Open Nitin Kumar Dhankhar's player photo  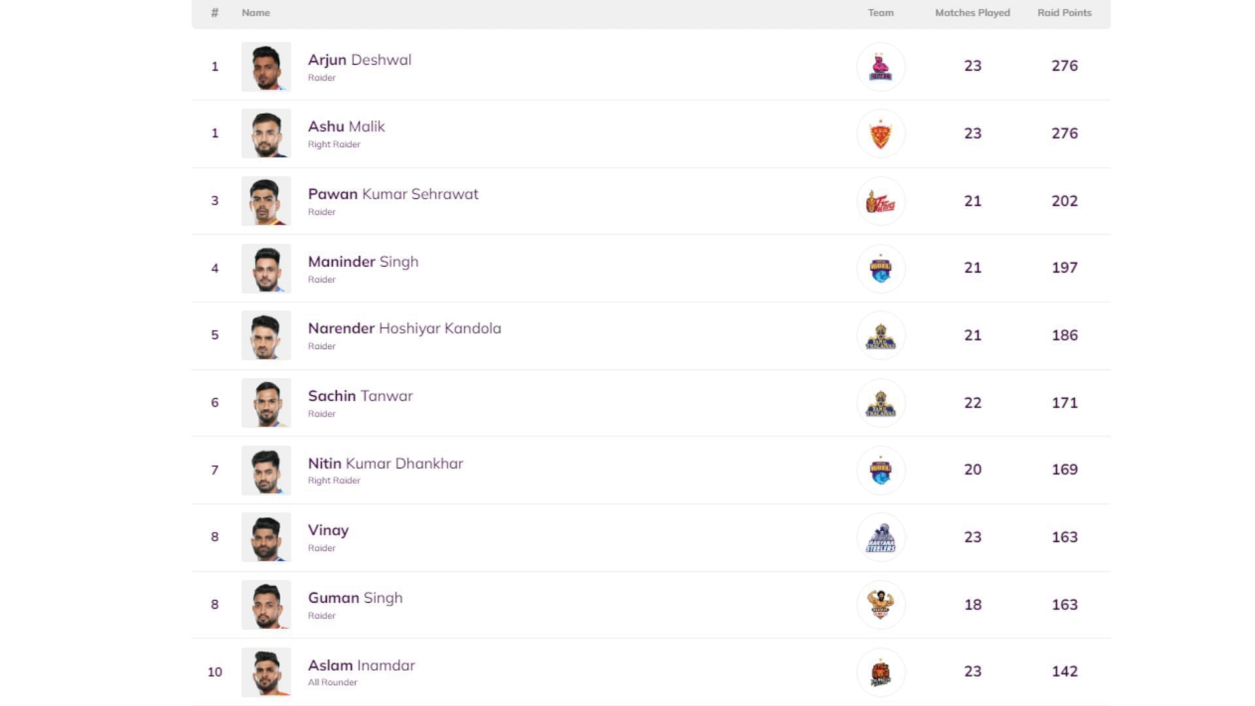[266, 471]
